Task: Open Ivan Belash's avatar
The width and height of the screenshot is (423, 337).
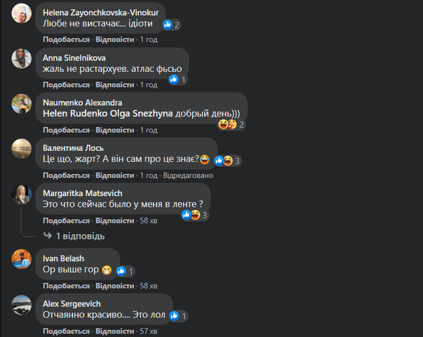Action: coord(22,259)
